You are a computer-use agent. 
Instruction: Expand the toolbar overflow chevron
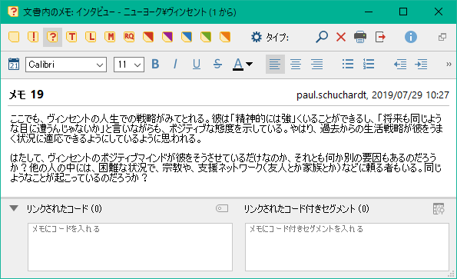click(449, 64)
